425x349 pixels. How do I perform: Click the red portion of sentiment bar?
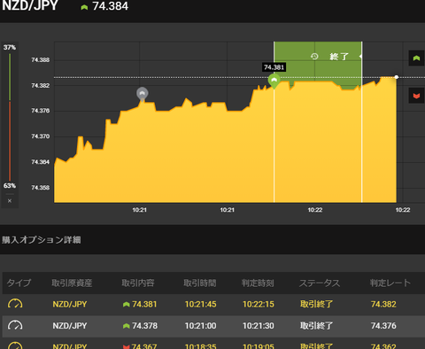coord(10,141)
